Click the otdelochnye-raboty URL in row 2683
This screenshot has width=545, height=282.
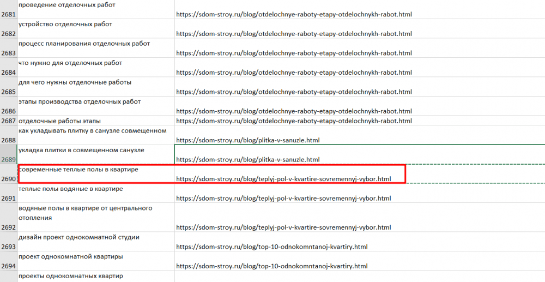(x=294, y=53)
